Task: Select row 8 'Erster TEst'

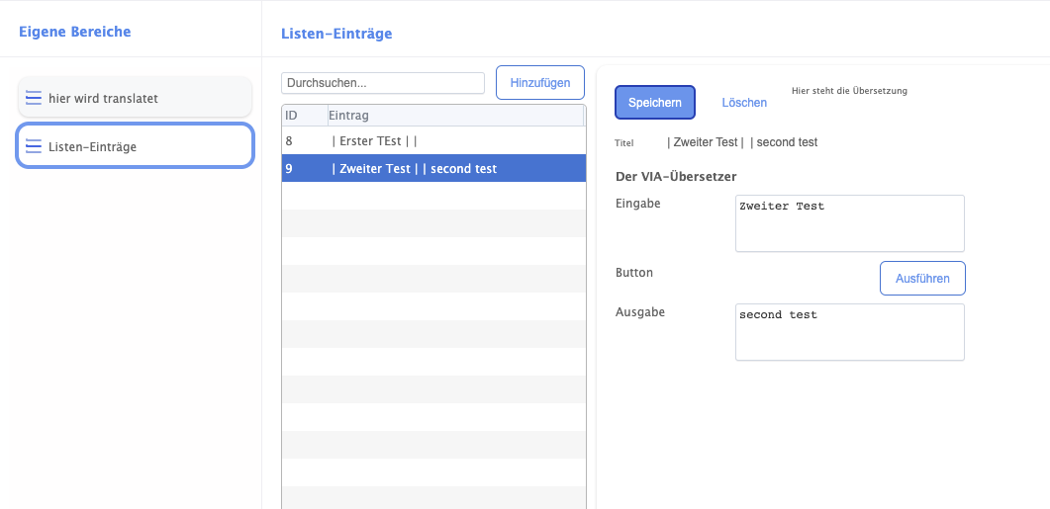Action: click(x=433, y=141)
